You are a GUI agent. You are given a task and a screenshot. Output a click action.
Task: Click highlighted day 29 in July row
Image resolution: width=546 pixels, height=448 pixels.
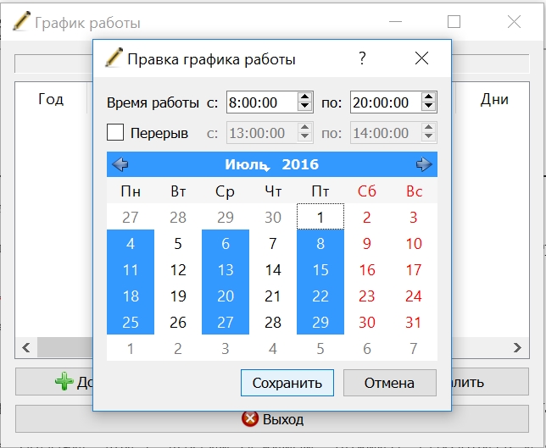tap(320, 322)
